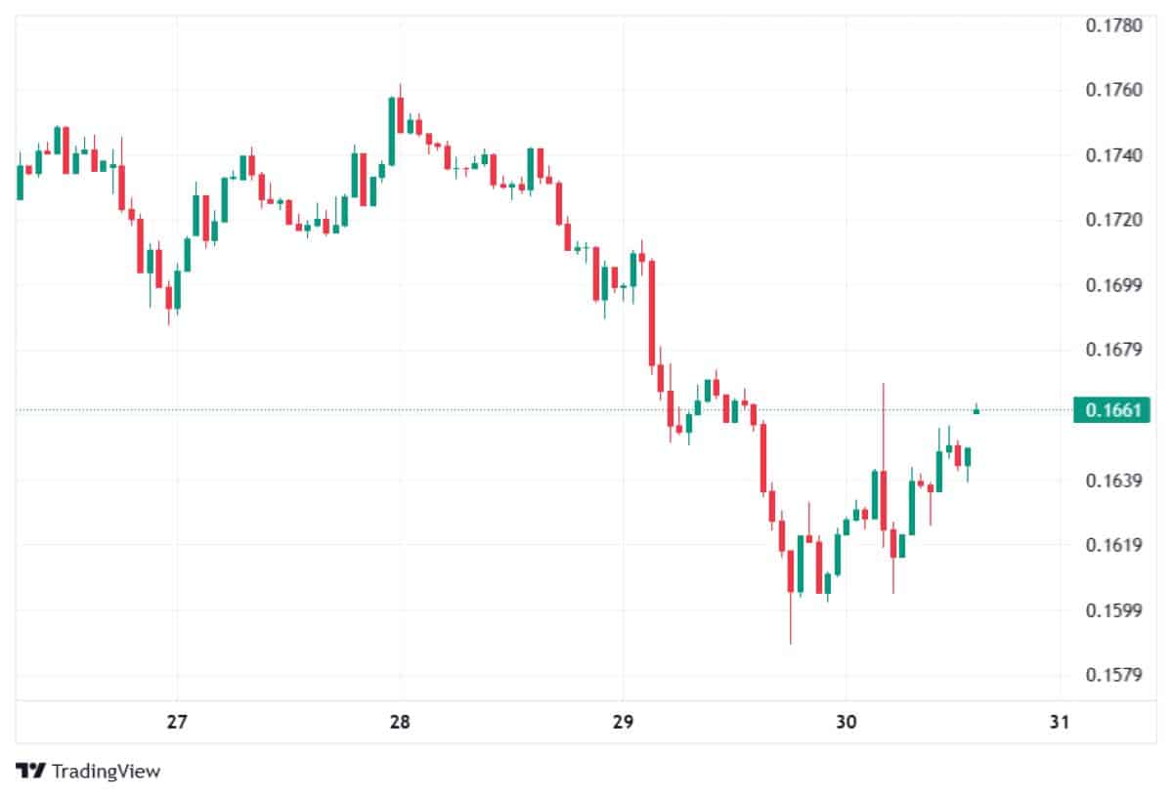Select the 0.1699 price scale value
This screenshot has width=1173, height=798.
click(x=1113, y=285)
